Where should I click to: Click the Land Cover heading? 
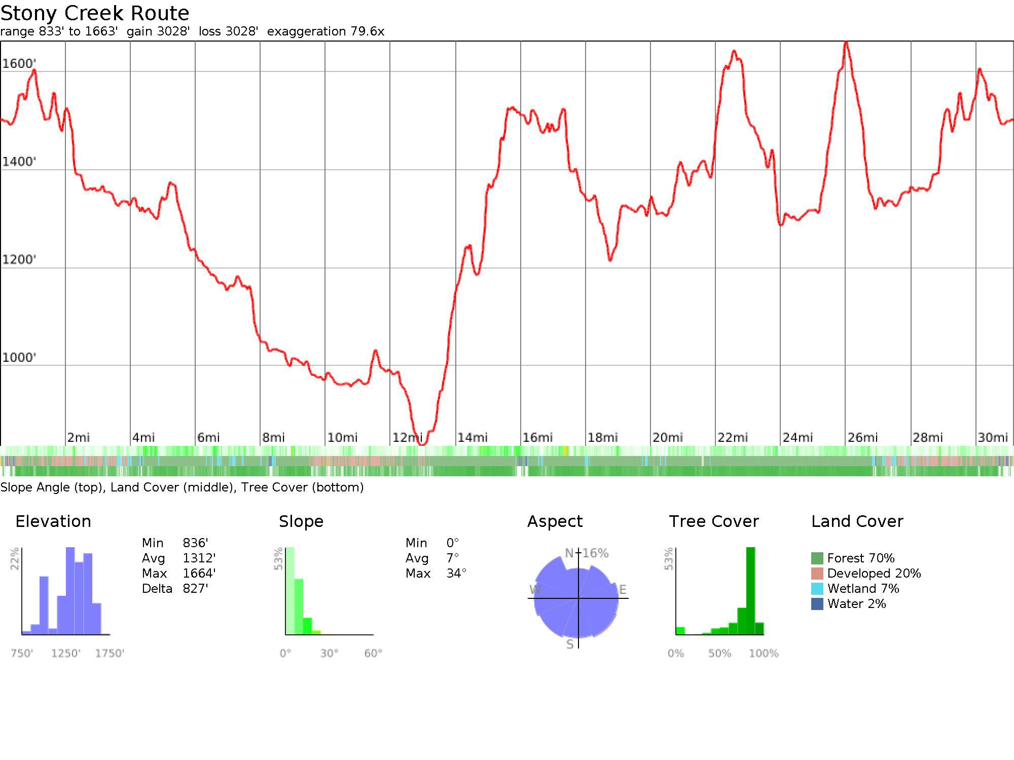(x=857, y=521)
